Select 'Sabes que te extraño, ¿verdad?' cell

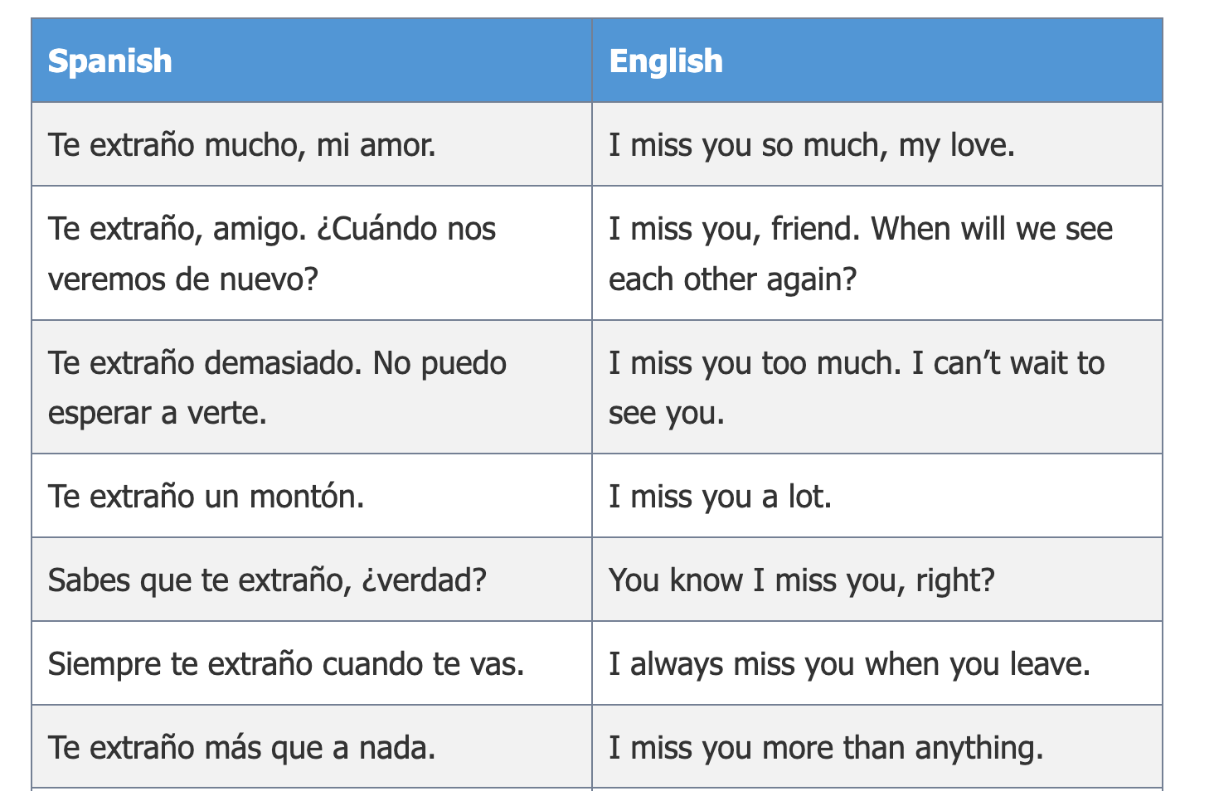[312, 580]
